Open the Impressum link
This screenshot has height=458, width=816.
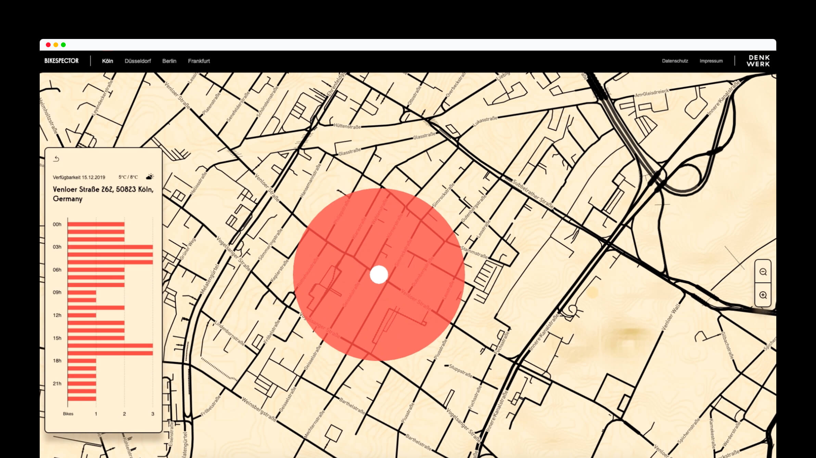coord(711,61)
